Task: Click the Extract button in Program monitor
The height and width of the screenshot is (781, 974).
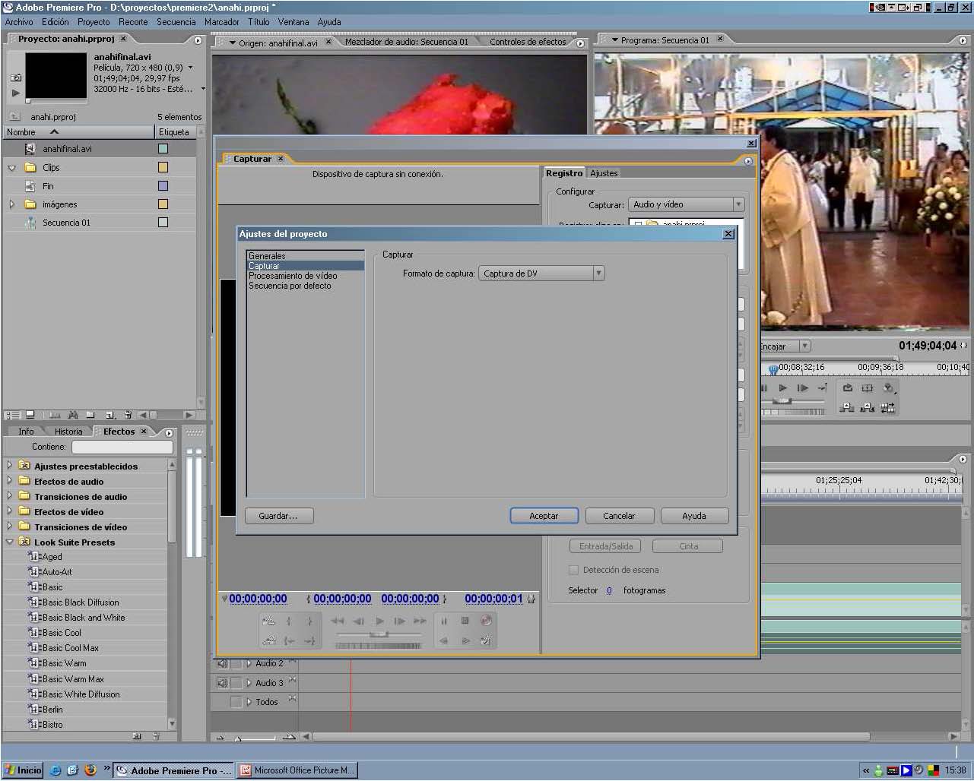Action: coord(867,408)
